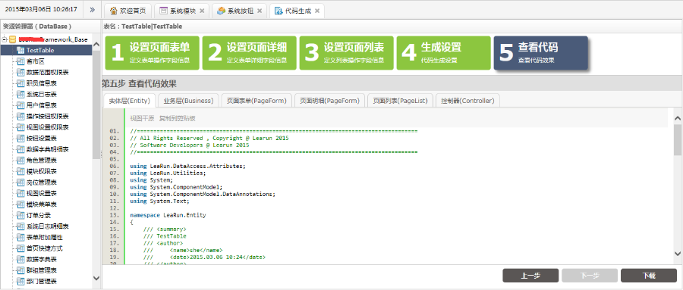Viewport: 683px width, 290px height.
Task: Click the table icon beside 订单分录
Action: [20, 215]
